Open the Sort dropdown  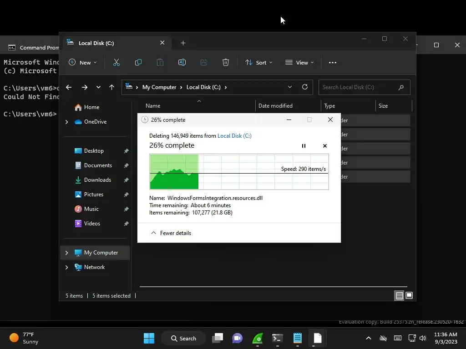[258, 63]
